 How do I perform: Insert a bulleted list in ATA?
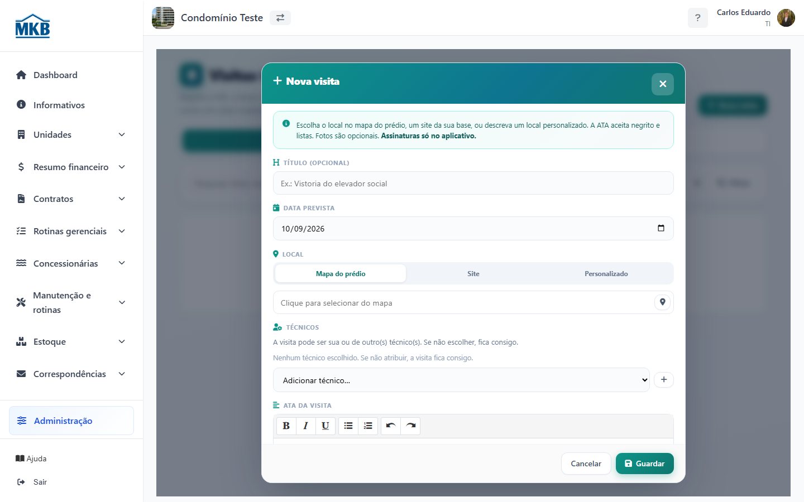pyautogui.click(x=348, y=426)
